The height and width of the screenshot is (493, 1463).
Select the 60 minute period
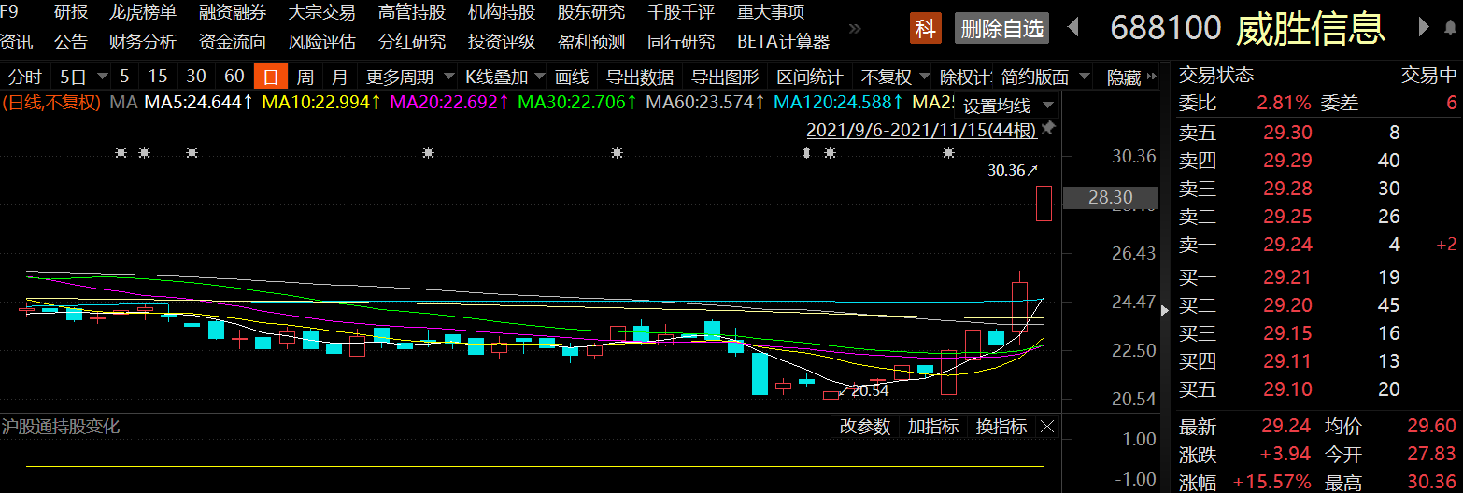click(234, 77)
